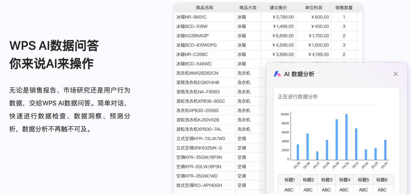Click cell 冰箱BCD-546WD

204,64
